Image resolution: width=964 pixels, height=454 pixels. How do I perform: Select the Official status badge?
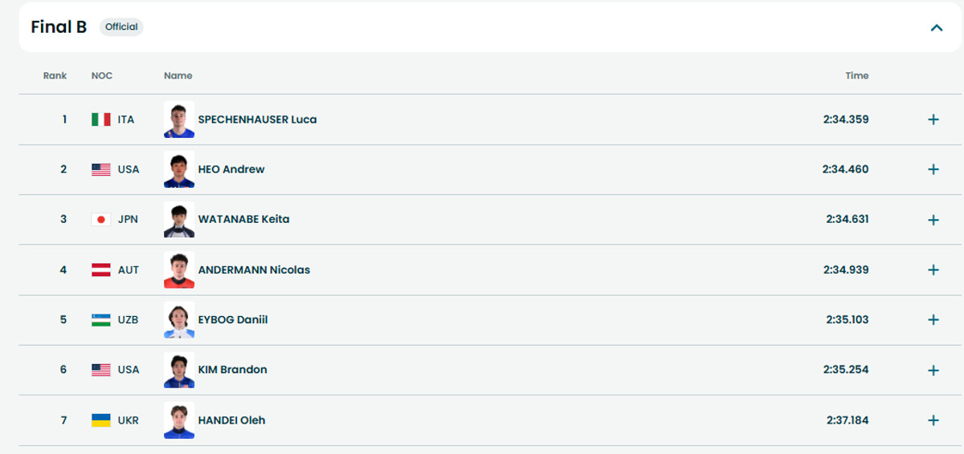(x=121, y=26)
